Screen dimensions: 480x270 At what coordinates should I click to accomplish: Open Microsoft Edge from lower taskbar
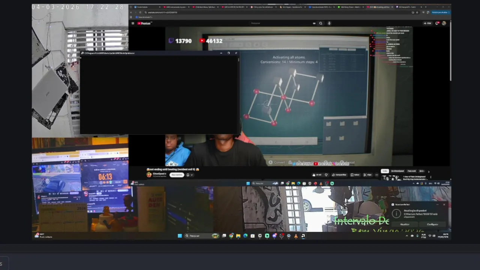(245, 236)
